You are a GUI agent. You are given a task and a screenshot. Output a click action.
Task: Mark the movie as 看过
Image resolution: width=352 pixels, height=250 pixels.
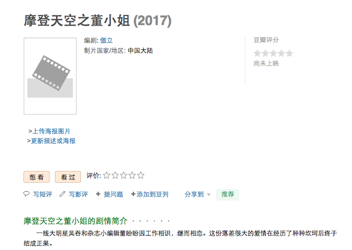68,177
